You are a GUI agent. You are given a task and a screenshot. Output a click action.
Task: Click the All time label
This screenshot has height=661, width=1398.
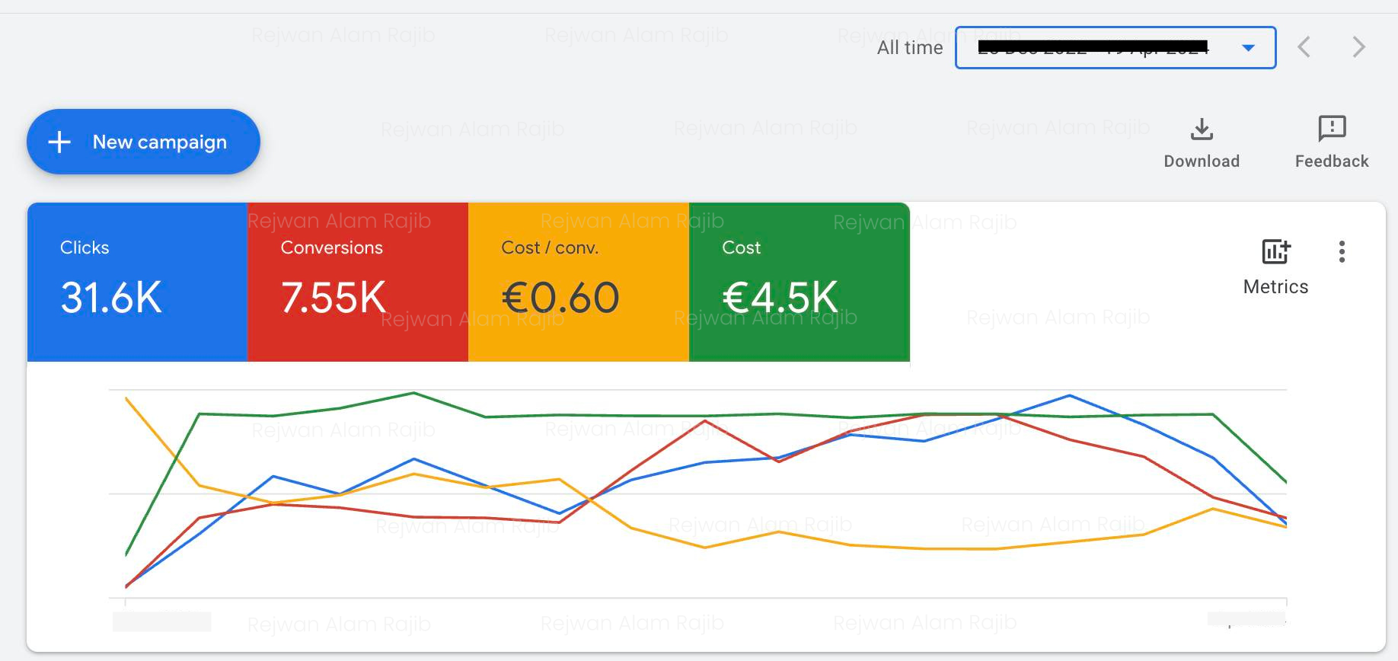(910, 48)
